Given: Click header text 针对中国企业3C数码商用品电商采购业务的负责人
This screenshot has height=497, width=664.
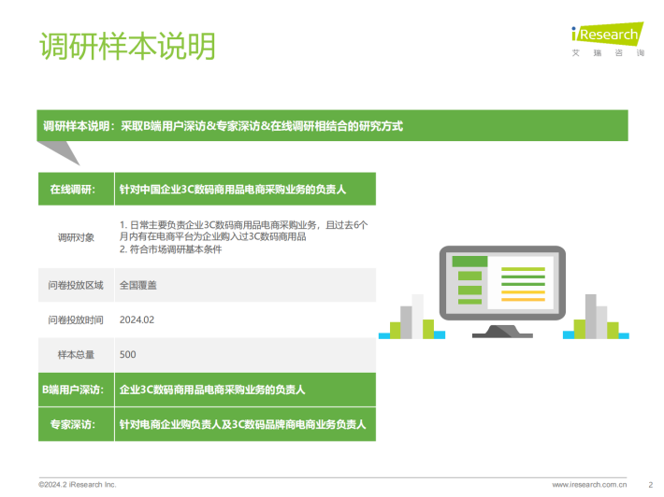Looking at the screenshot, I should [233, 189].
